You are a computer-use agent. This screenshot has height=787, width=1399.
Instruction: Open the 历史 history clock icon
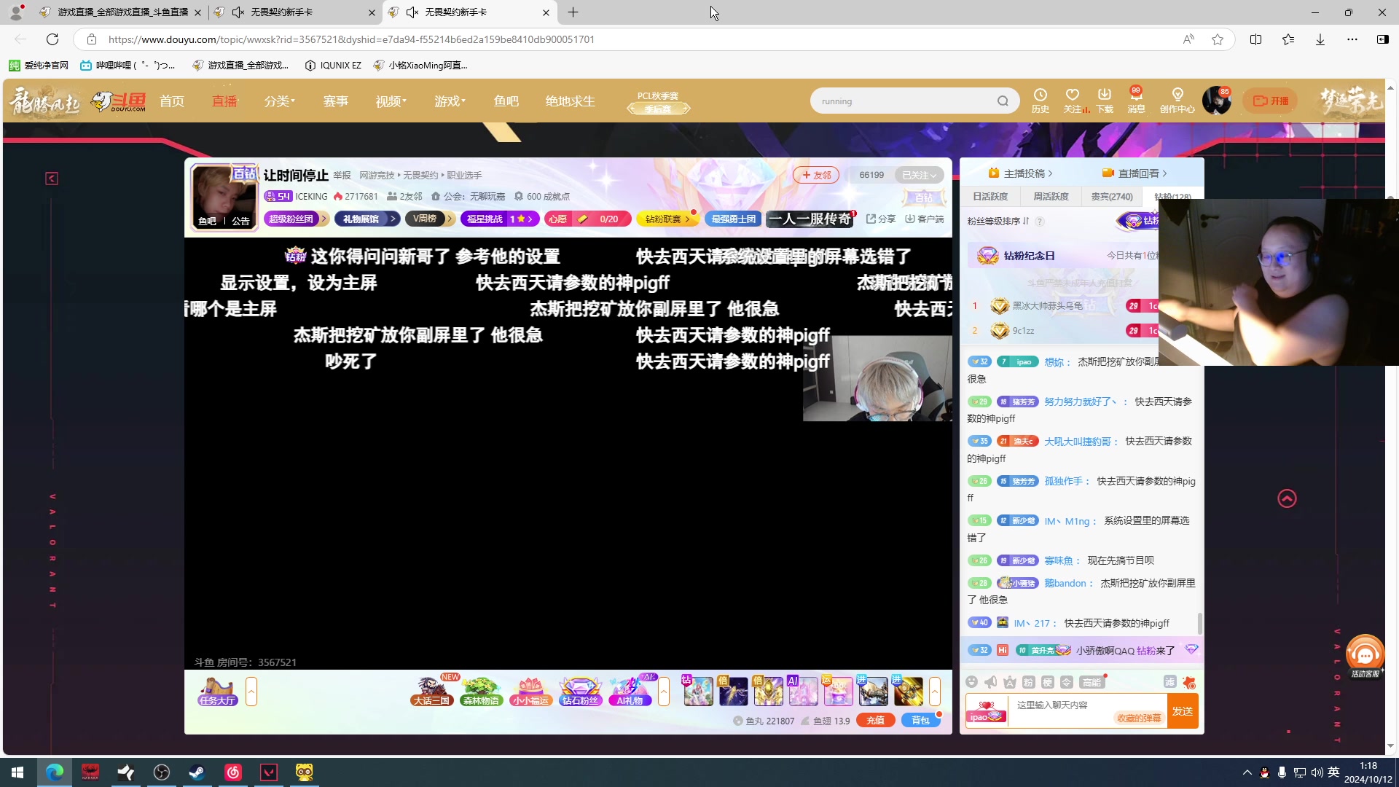1040,101
